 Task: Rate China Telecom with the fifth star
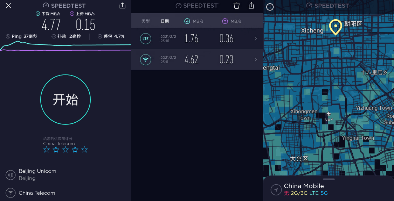pyautogui.click(x=84, y=150)
